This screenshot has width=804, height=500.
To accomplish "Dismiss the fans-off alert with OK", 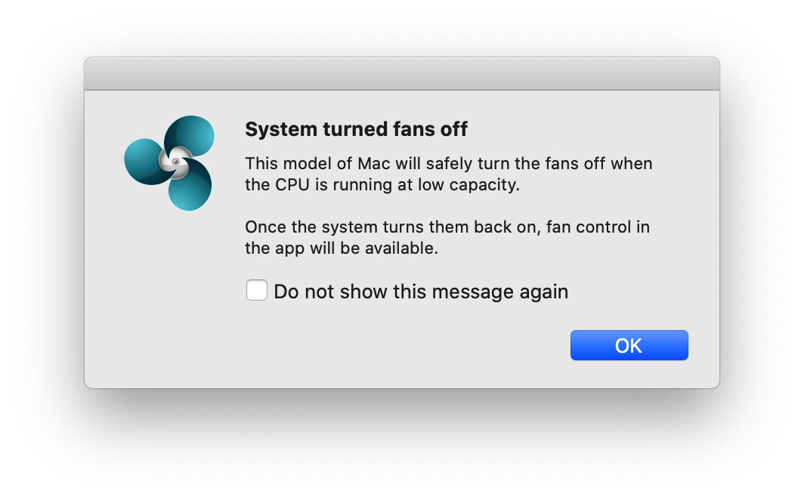I will 629,345.
